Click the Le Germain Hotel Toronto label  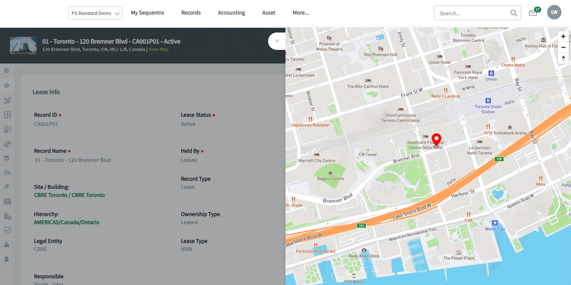coord(480,151)
